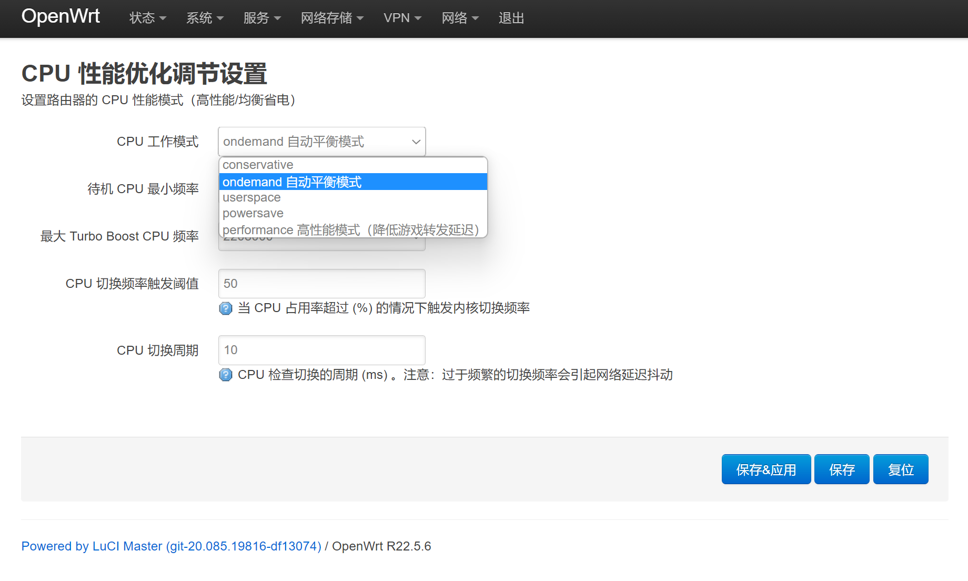
Task: Collapse the CPU 工作模式 dropdown
Action: (x=321, y=142)
